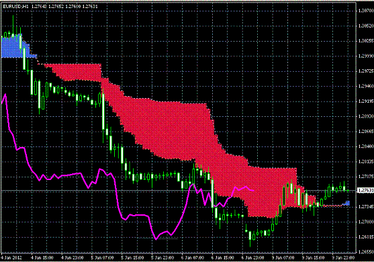Click the 1.28930 price axis label

click(366, 116)
